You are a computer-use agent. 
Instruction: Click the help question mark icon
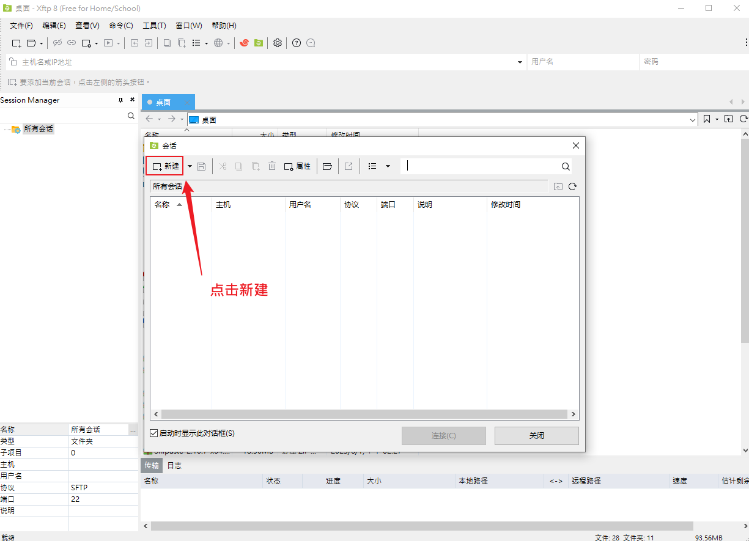(297, 43)
